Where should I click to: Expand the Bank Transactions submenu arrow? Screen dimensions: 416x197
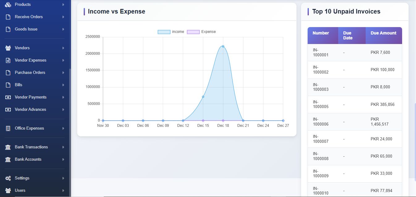[x=63, y=147]
